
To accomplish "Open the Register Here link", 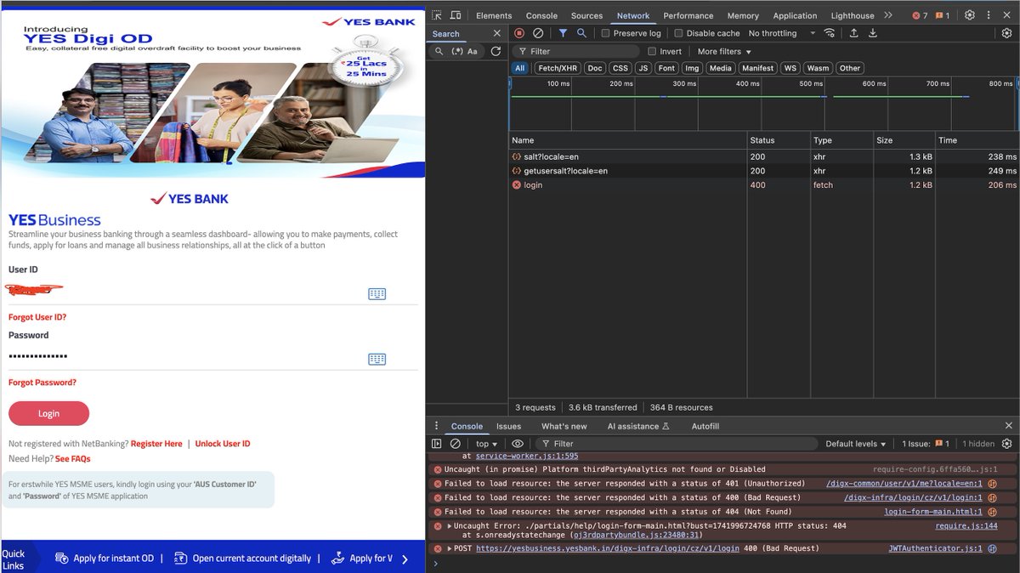I will click(x=156, y=444).
